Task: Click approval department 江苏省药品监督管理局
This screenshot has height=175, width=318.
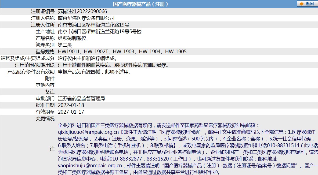Action: pos(81,99)
